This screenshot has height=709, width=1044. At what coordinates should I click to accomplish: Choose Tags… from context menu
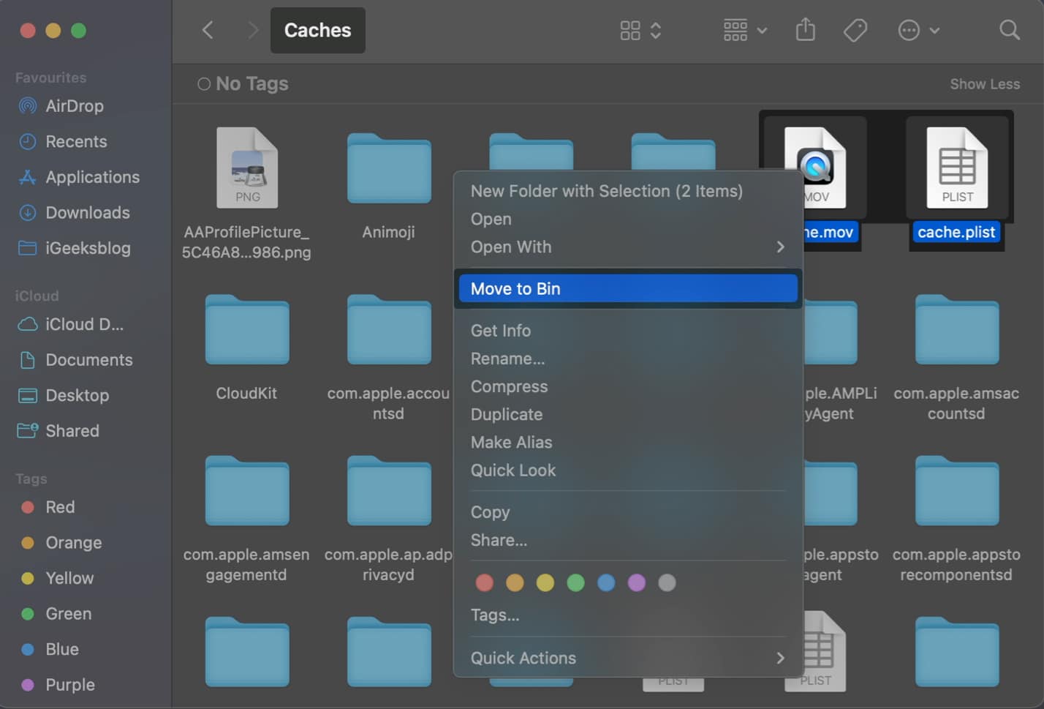tap(495, 615)
